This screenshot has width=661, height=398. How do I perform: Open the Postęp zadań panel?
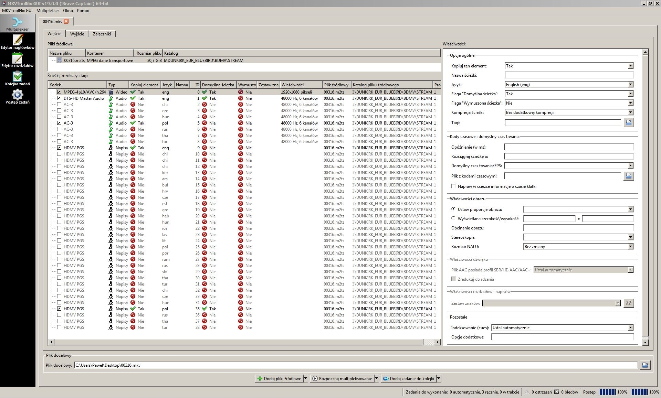[18, 96]
